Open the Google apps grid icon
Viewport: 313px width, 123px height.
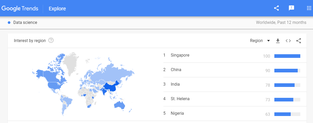pyautogui.click(x=309, y=8)
